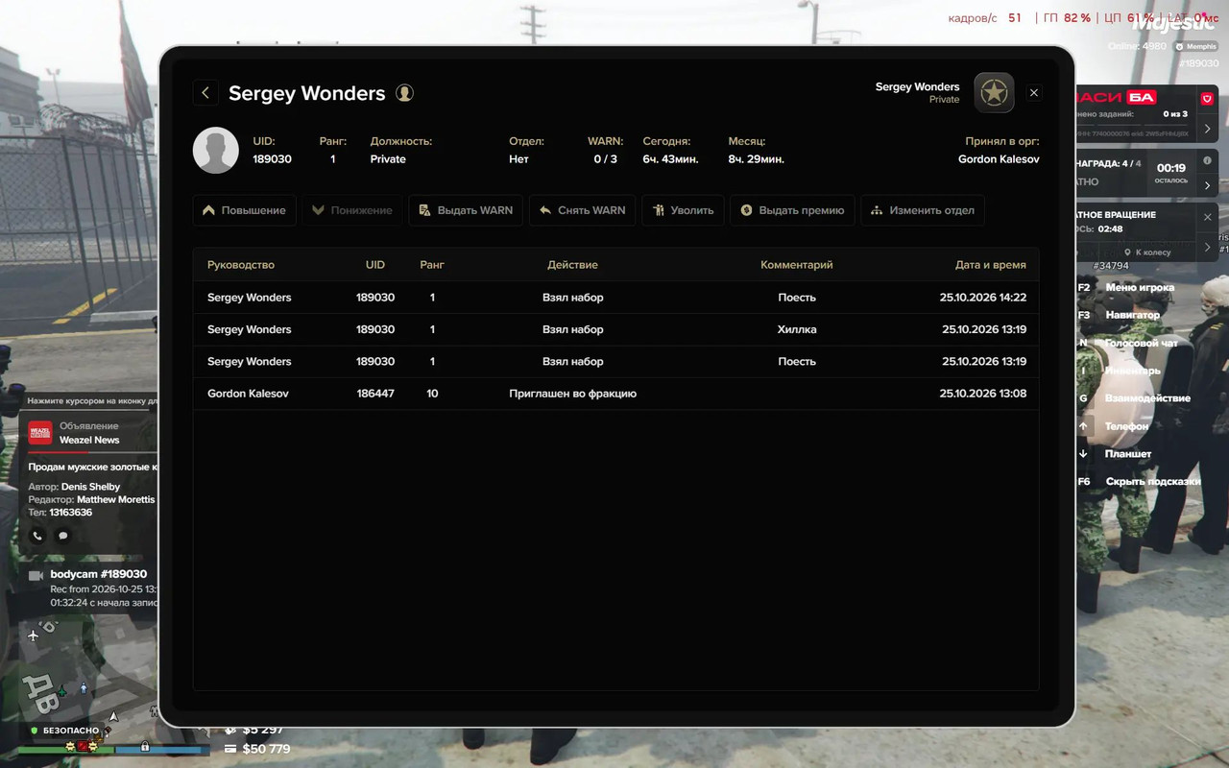Select the log row dated 25.10.2026 14:22
The width and height of the screenshot is (1229, 768).
point(616,298)
